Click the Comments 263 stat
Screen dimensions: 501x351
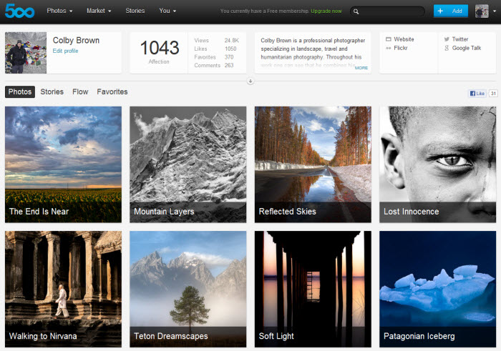coord(214,66)
